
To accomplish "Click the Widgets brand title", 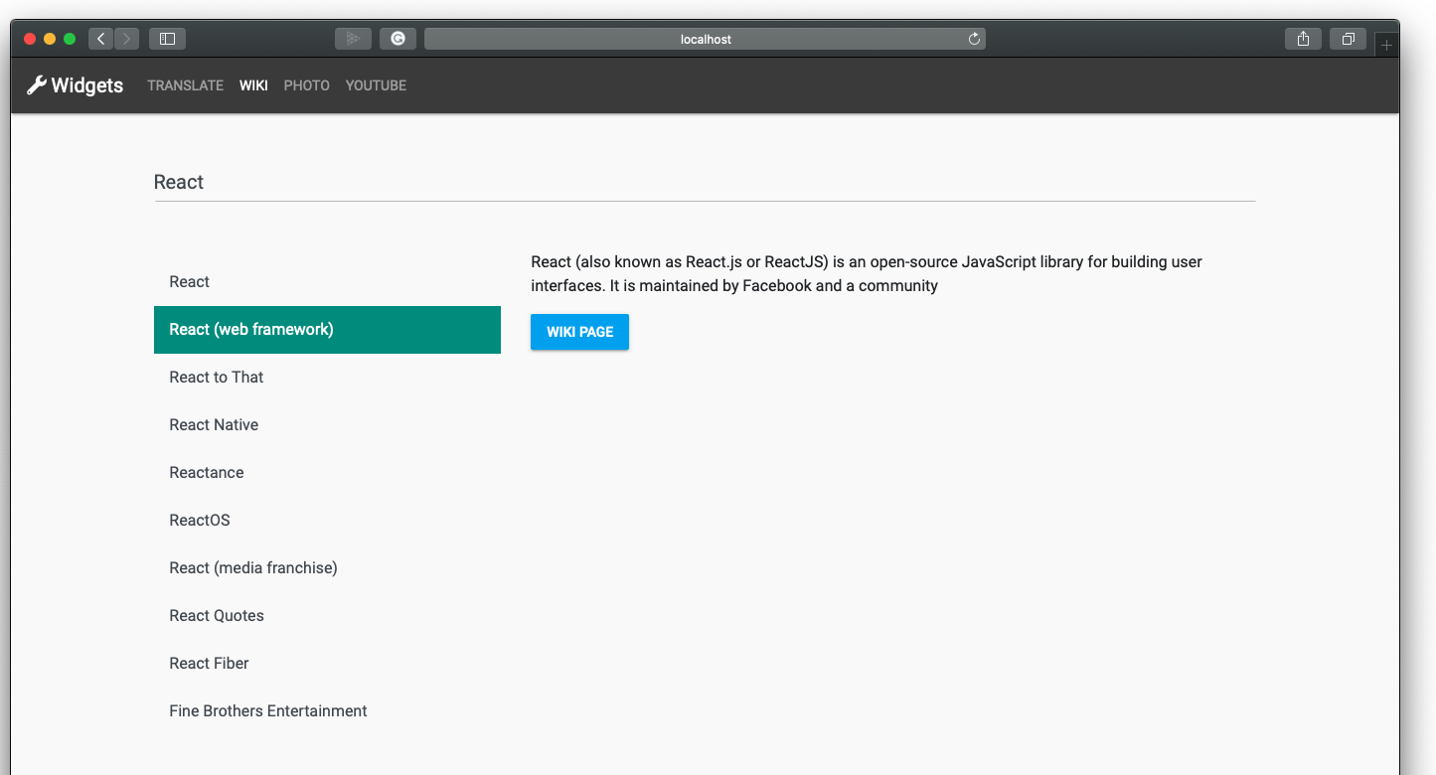I will click(x=87, y=85).
